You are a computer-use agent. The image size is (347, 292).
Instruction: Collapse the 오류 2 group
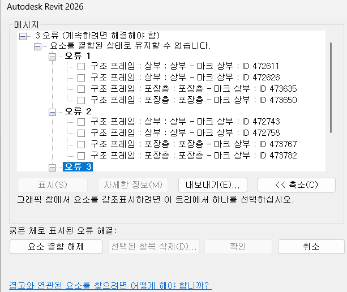click(x=53, y=112)
